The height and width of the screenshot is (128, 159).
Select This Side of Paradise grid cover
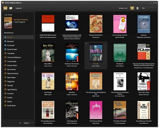pos(120,110)
